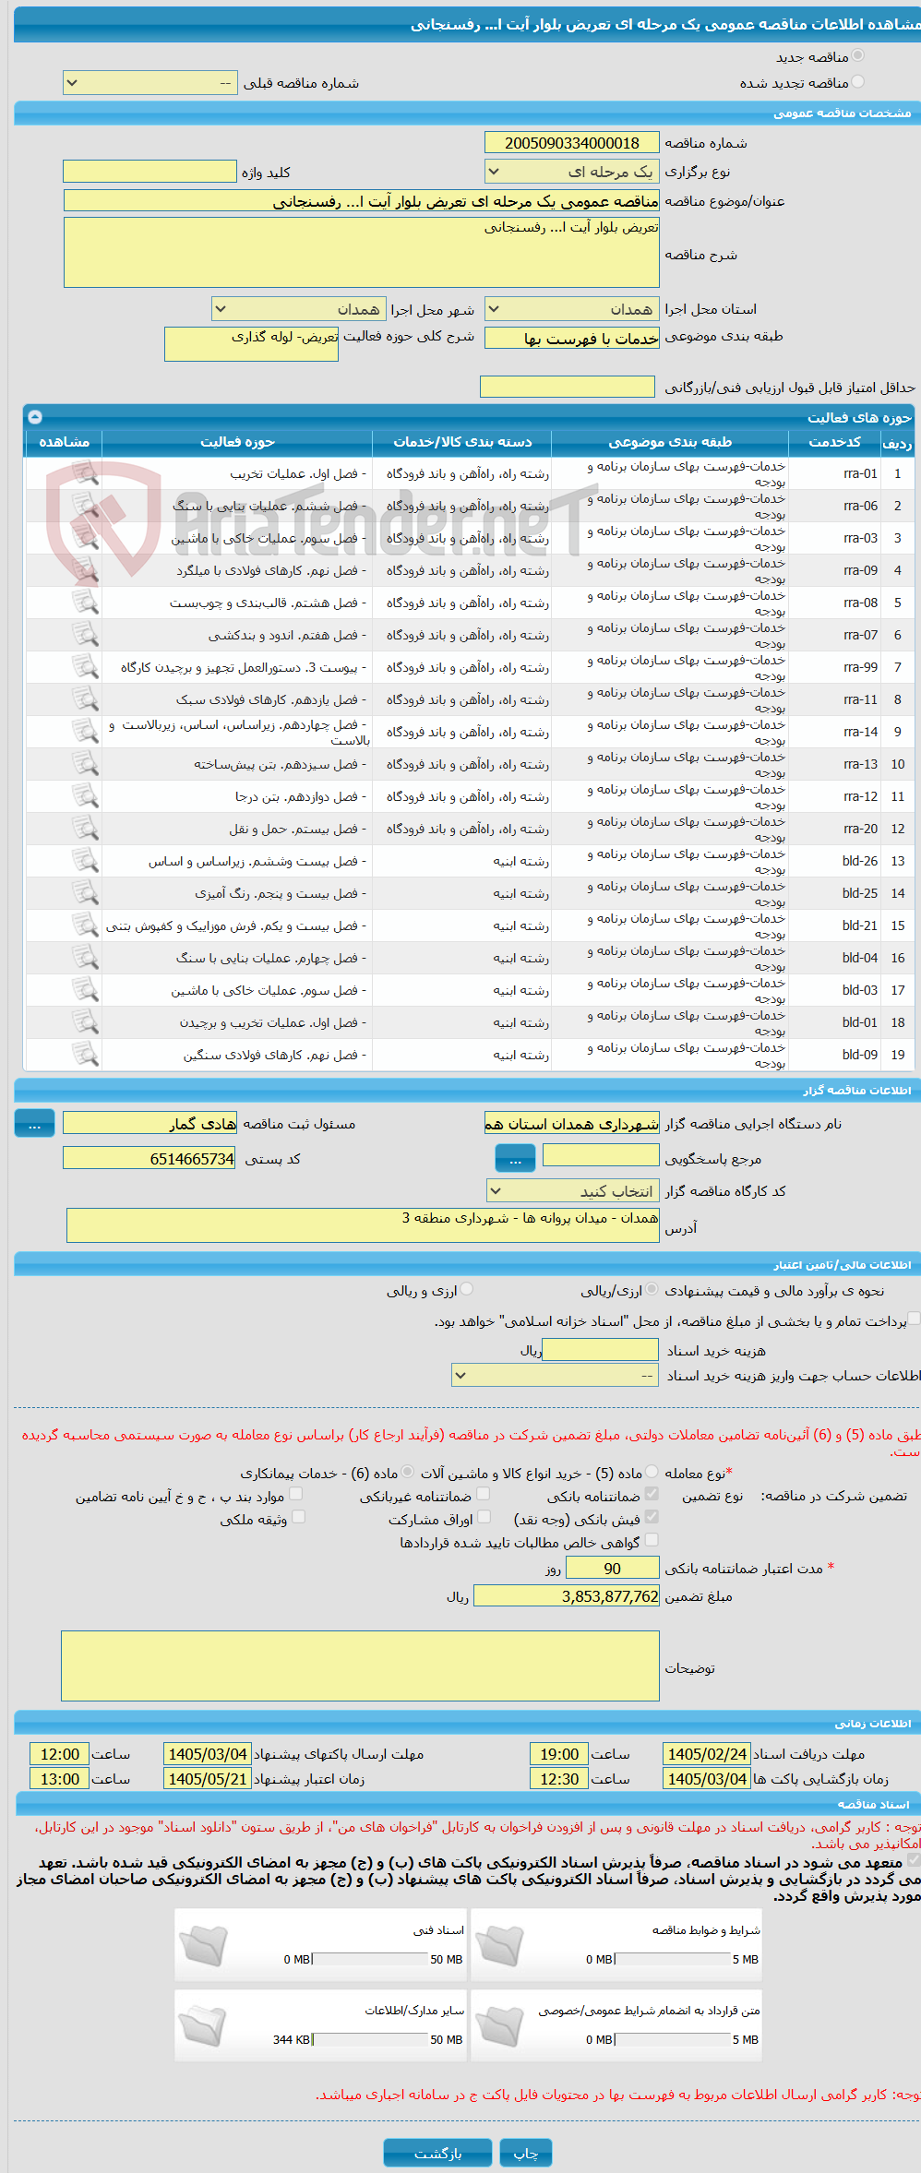Open the view icon for row bld-26
The image size is (921, 2173).
[85, 861]
